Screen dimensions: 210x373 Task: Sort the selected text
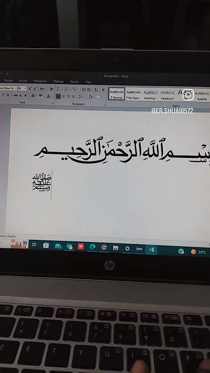(x=96, y=90)
